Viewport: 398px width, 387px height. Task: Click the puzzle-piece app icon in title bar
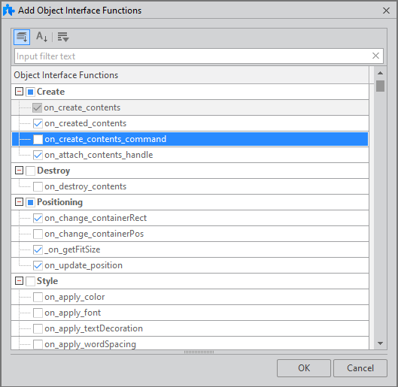pyautogui.click(x=8, y=10)
